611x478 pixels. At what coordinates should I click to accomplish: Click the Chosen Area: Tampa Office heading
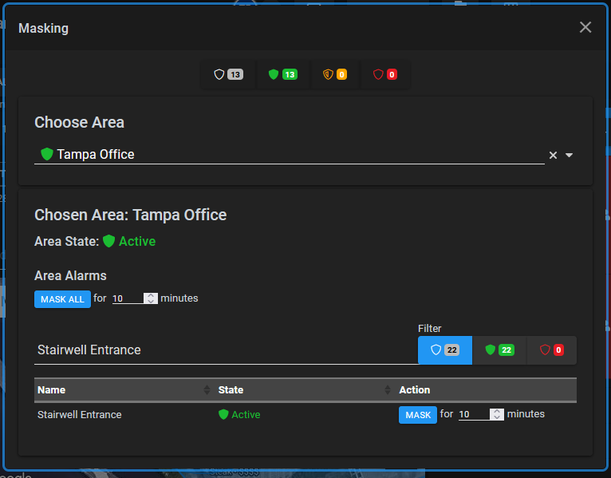pyautogui.click(x=131, y=215)
